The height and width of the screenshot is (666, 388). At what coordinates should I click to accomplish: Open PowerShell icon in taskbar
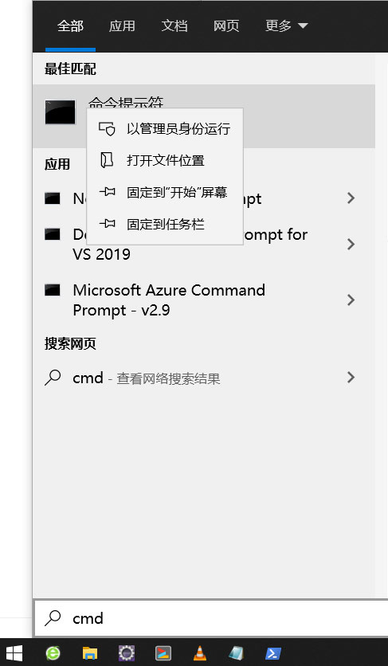click(x=273, y=652)
